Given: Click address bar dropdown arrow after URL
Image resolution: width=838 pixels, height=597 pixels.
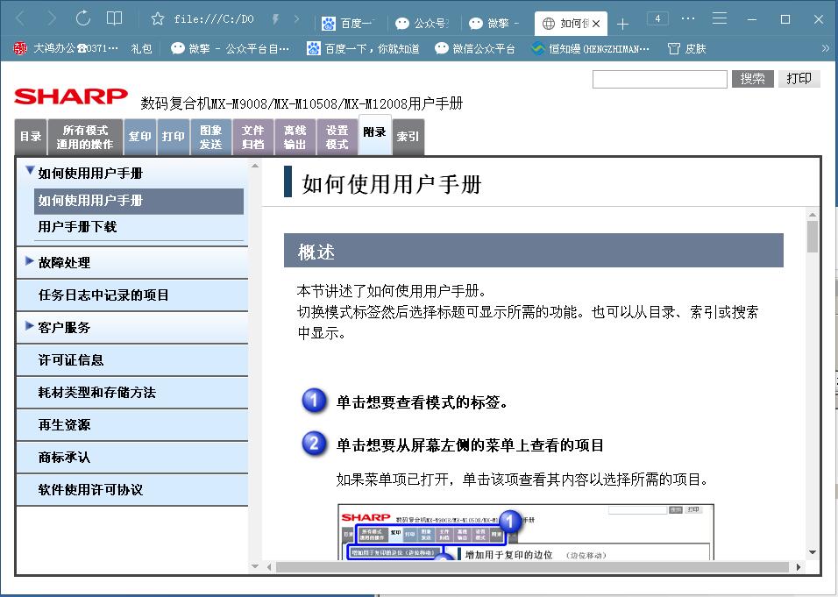Looking at the screenshot, I should [x=296, y=19].
